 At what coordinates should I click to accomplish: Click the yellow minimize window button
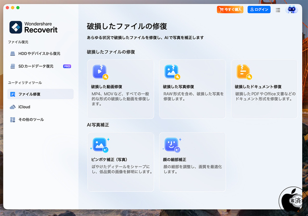click(x=13, y=8)
